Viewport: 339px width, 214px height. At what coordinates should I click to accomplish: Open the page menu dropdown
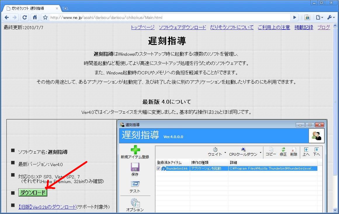(319, 18)
